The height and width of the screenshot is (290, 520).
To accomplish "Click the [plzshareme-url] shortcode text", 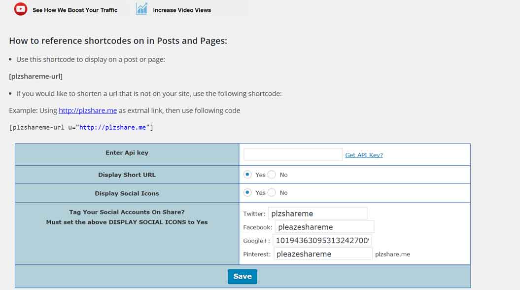I will pos(36,76).
